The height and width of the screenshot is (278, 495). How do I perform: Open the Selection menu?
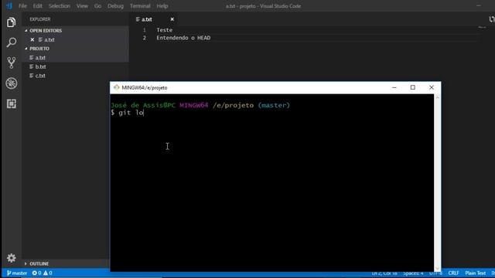[60, 6]
